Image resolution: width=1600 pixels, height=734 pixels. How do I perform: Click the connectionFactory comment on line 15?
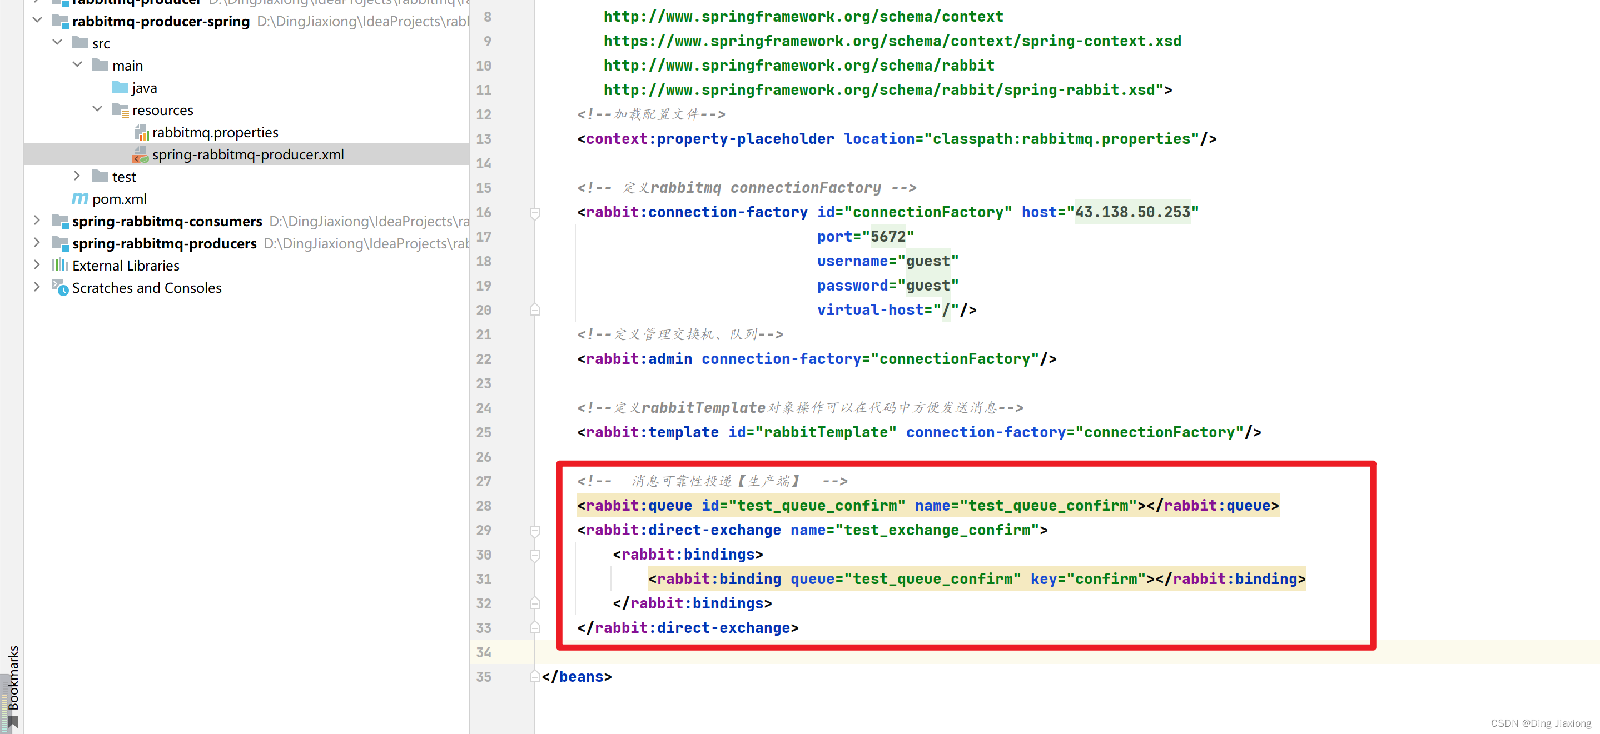[747, 188]
